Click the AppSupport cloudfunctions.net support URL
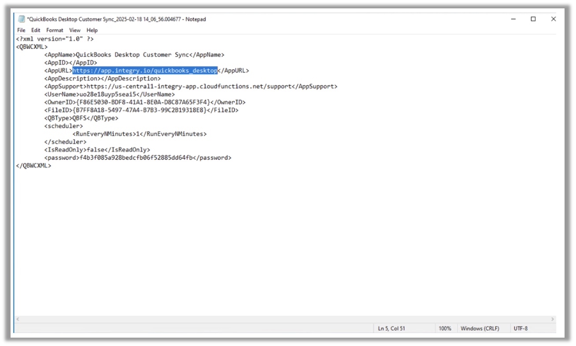This screenshot has width=576, height=346. [189, 86]
